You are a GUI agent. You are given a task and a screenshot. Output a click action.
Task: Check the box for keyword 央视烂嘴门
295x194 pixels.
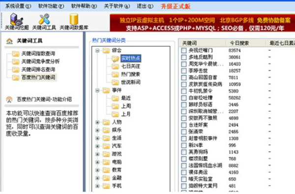pyautogui.click(x=183, y=51)
